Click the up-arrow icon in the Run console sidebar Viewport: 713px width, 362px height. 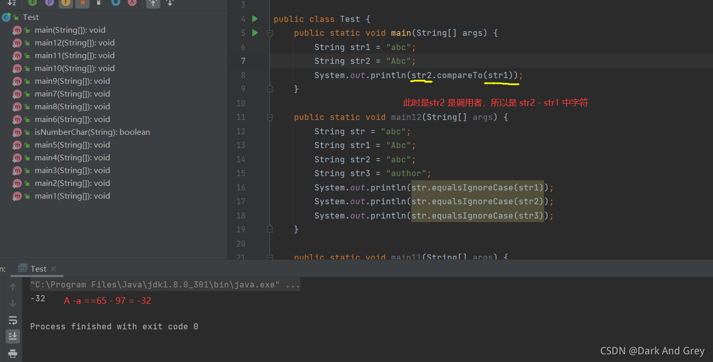(x=13, y=287)
